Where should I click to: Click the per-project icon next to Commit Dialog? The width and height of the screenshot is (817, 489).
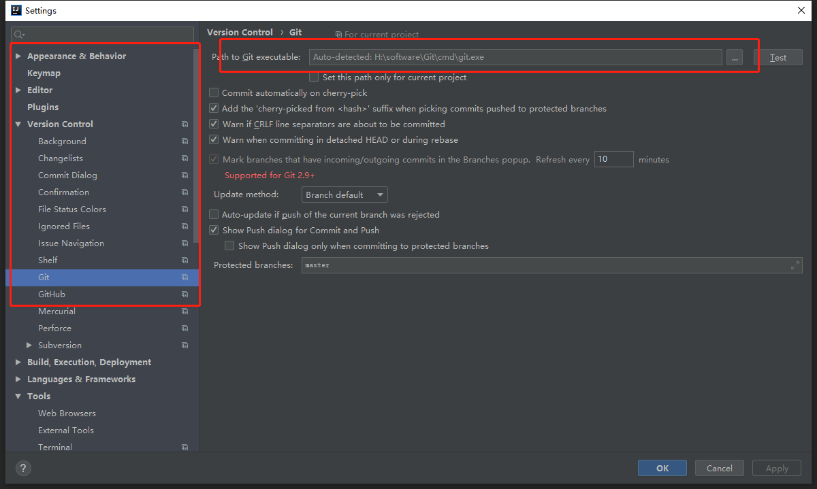coord(185,175)
